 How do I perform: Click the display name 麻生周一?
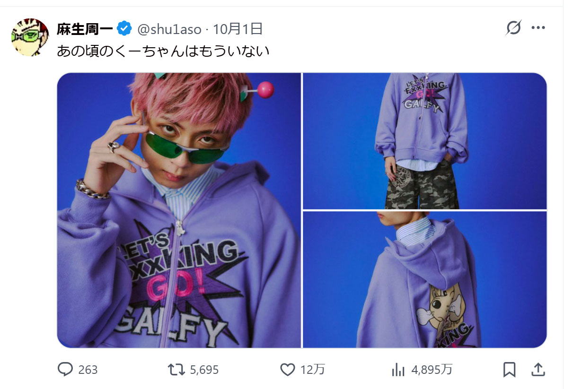click(x=85, y=29)
